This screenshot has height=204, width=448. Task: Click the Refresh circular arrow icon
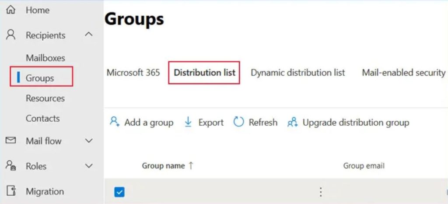click(x=238, y=122)
